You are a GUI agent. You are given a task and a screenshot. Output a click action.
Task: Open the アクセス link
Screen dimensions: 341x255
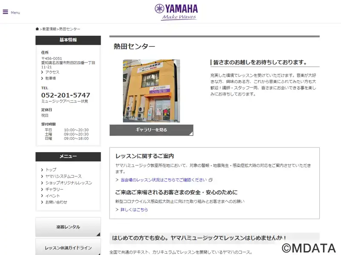52,72
